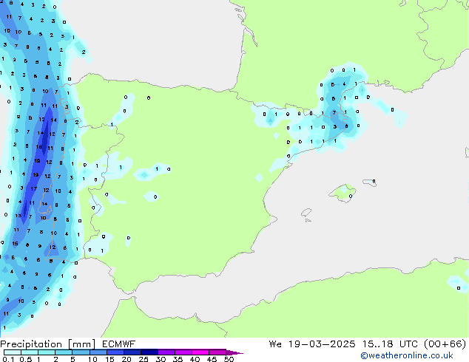
Task: Pick the 10–15 mm legend color box
Action: point(98,352)
